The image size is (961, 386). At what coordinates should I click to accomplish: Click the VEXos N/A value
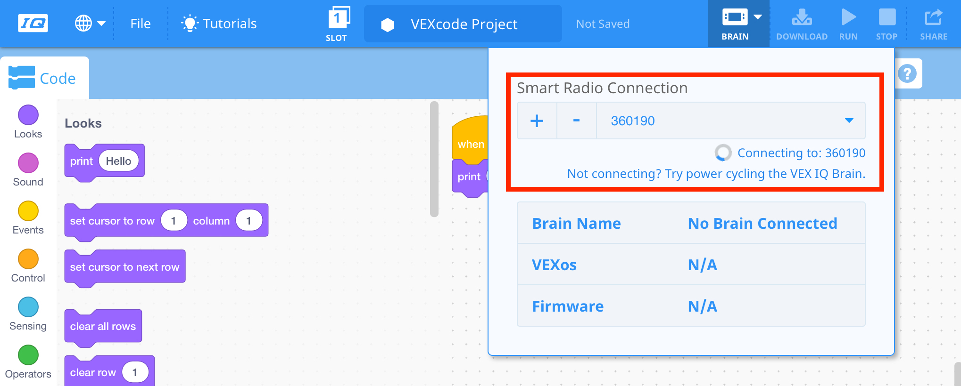tap(702, 265)
